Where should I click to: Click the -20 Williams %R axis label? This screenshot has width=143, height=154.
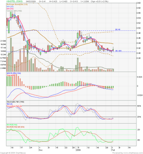coord(138,130)
